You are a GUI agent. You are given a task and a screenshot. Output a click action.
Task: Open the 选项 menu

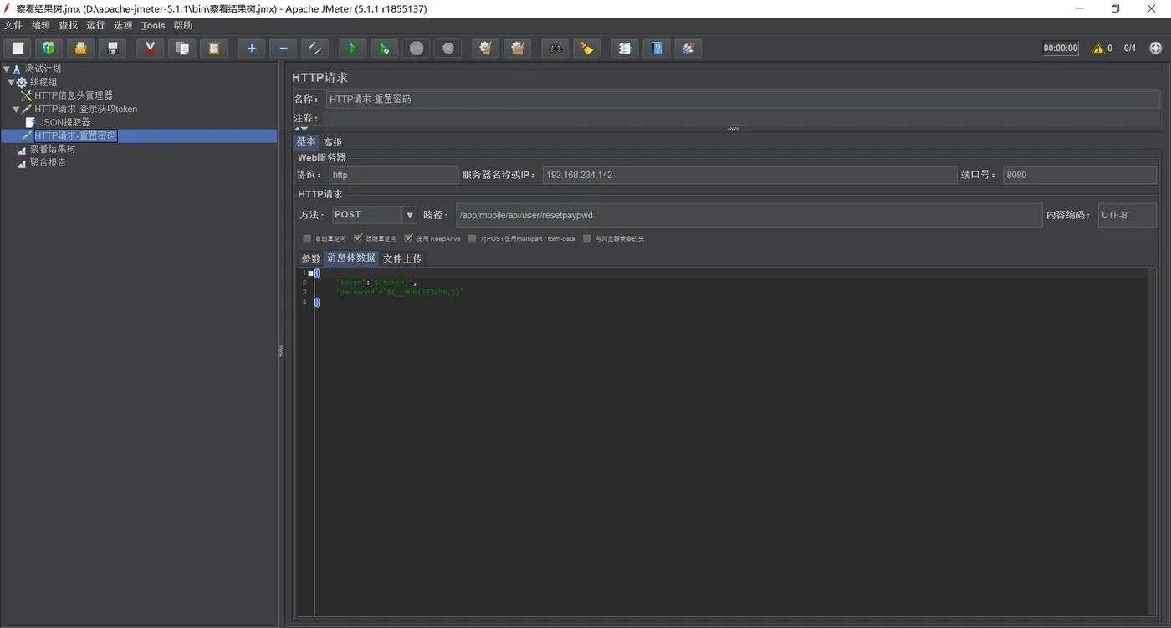pyautogui.click(x=123, y=25)
